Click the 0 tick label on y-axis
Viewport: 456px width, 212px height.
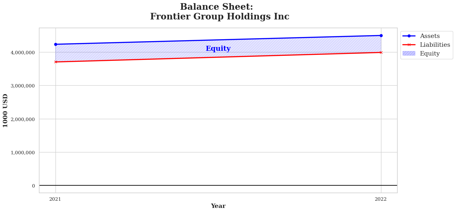(33, 186)
